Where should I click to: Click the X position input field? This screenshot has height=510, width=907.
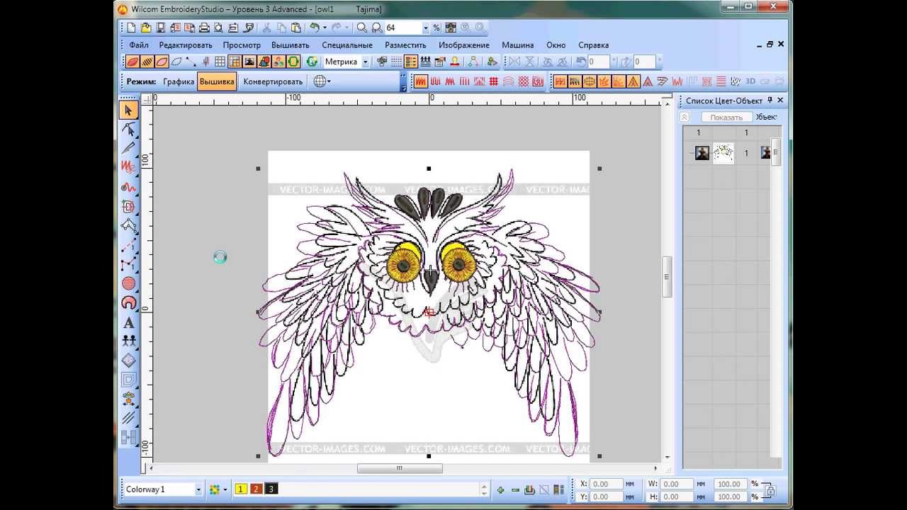[607, 484]
